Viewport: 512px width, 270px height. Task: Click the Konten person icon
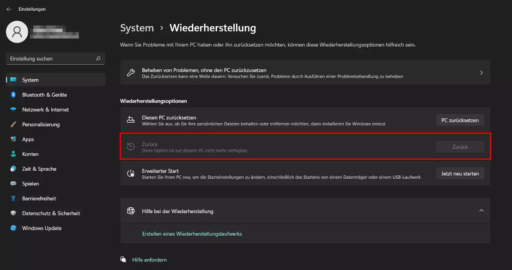pyautogui.click(x=14, y=154)
